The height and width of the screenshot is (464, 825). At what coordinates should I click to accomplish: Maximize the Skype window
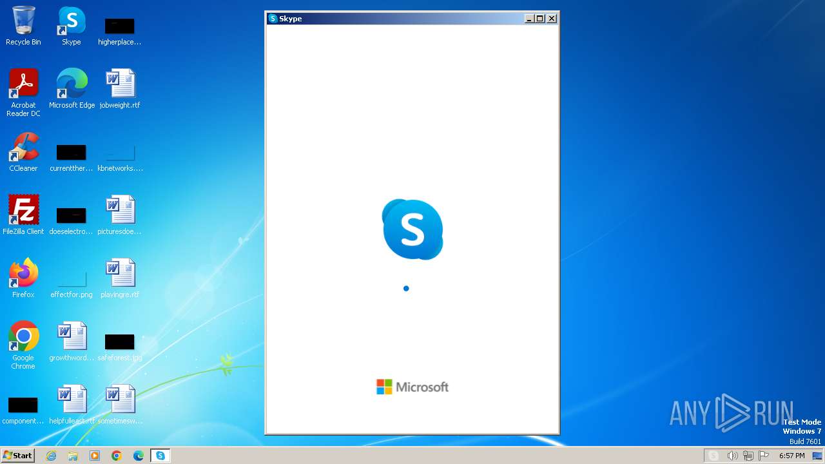coord(540,19)
